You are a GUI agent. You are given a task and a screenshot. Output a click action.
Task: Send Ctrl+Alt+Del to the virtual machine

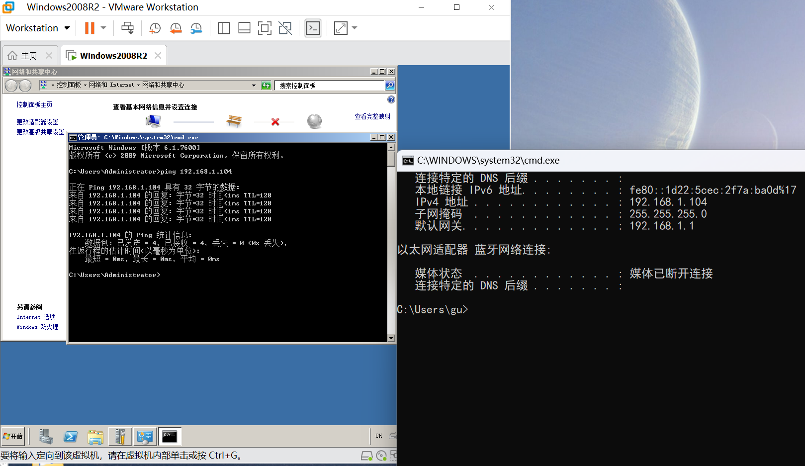(x=127, y=28)
